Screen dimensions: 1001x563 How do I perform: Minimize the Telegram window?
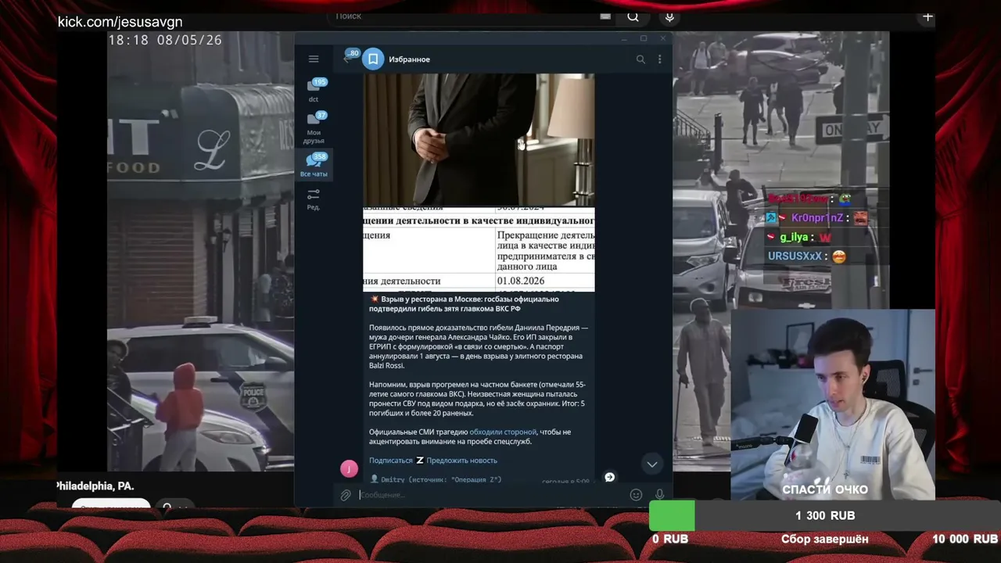tap(625, 38)
